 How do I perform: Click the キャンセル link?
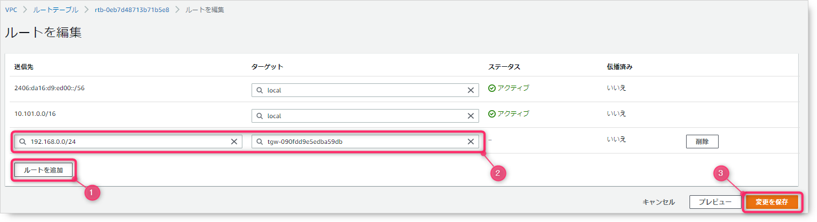tap(659, 202)
